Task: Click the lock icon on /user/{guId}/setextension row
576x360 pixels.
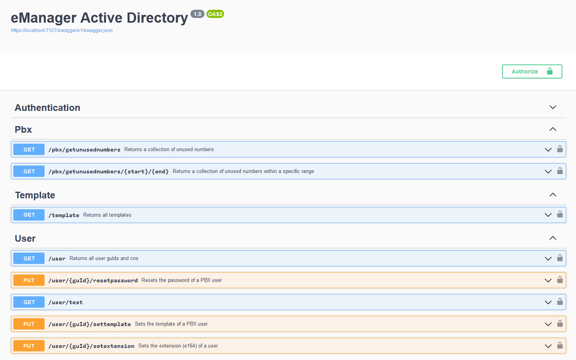Action: [560, 346]
